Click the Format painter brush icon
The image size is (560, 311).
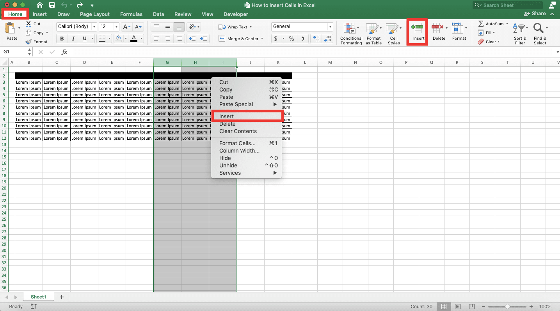tap(28, 42)
